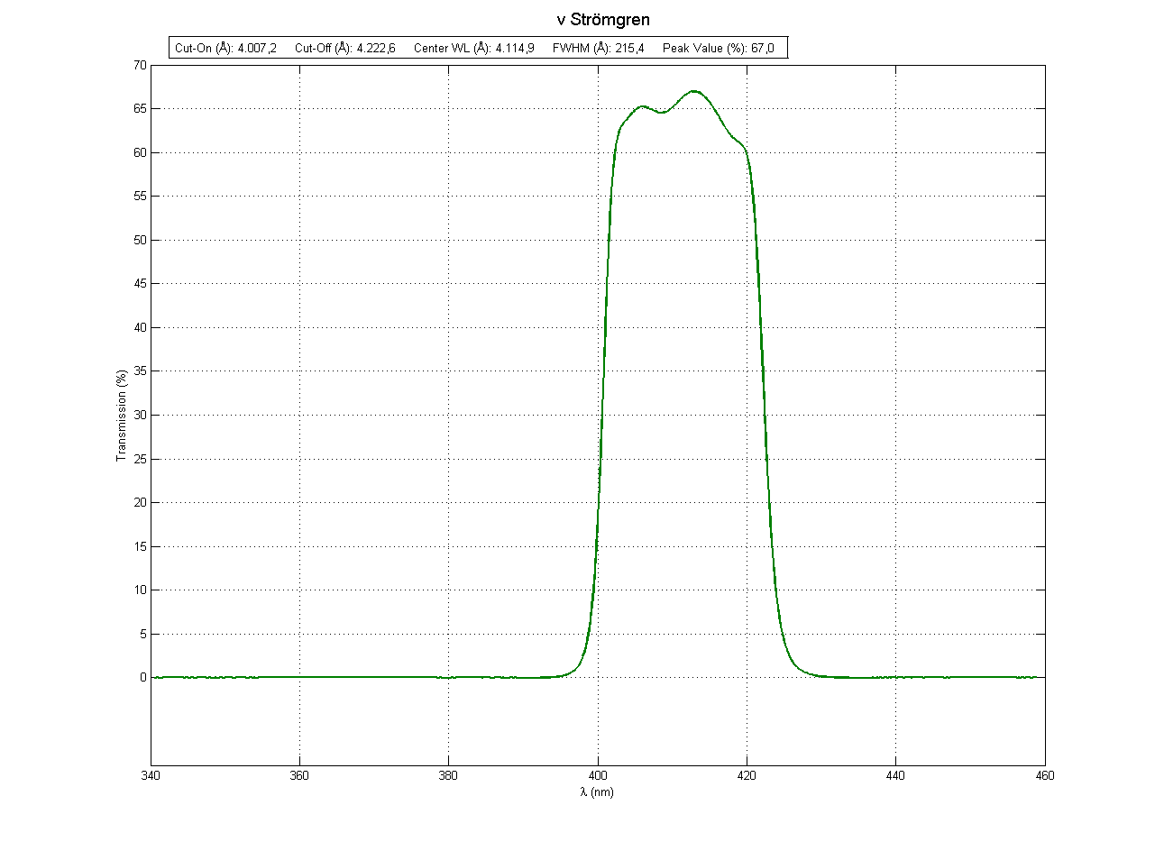Click the y-axis tick label 25
Screen dimensions: 1155x860
(140, 459)
